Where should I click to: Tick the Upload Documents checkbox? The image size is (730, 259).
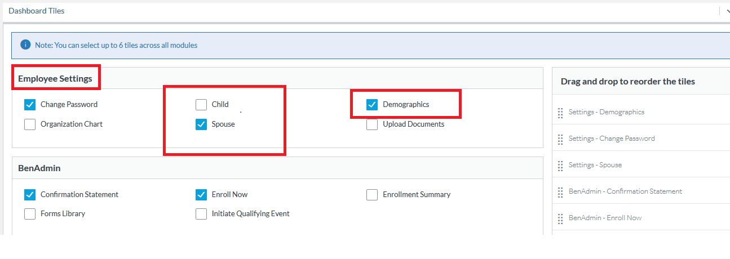[x=372, y=124]
